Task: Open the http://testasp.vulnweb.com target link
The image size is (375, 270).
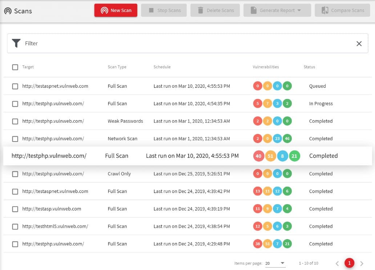Action: [52, 209]
